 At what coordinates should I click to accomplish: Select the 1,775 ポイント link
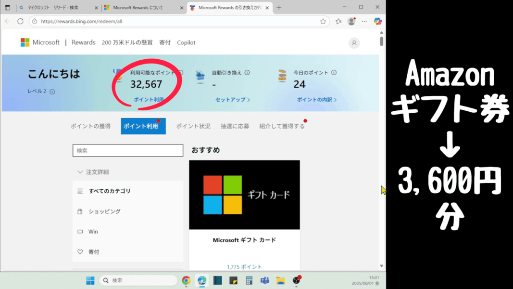click(244, 266)
